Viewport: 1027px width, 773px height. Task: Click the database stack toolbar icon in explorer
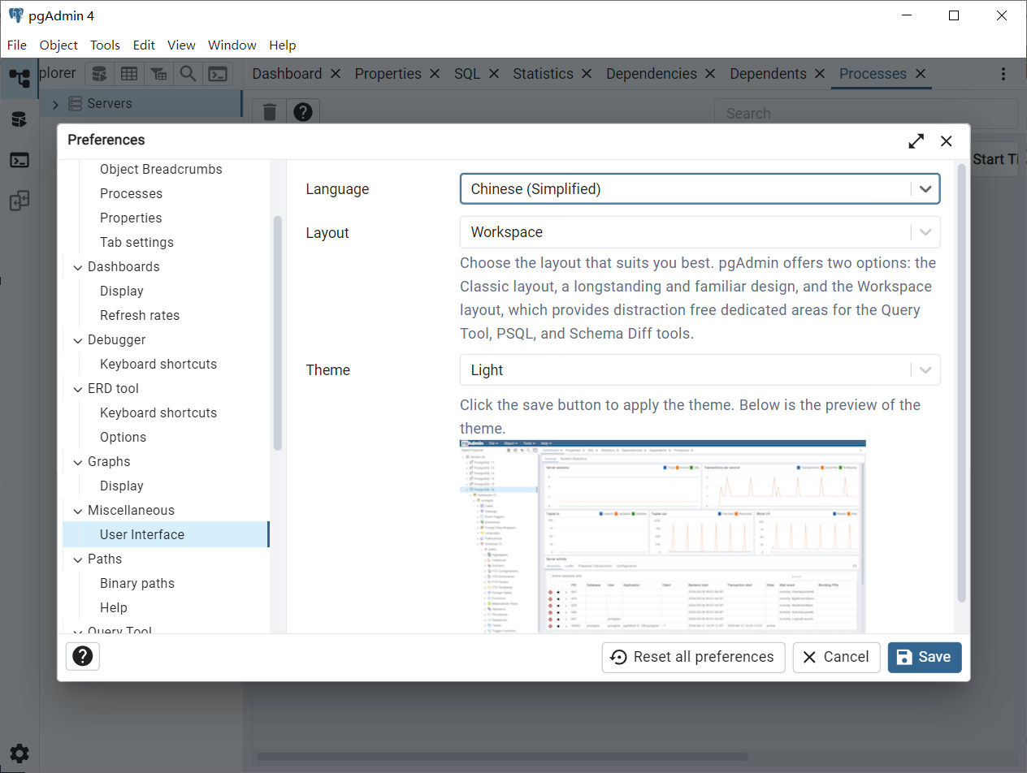pos(99,74)
